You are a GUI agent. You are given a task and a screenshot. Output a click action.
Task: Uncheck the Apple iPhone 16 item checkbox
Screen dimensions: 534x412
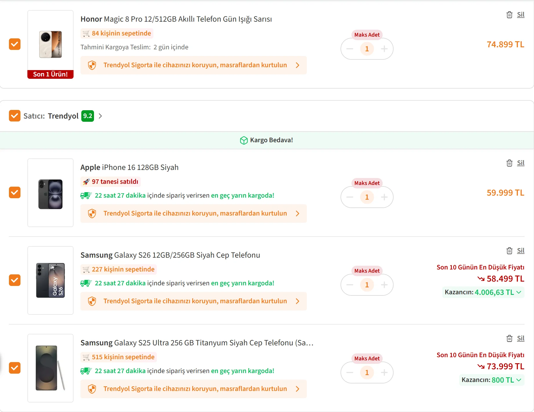tap(15, 192)
